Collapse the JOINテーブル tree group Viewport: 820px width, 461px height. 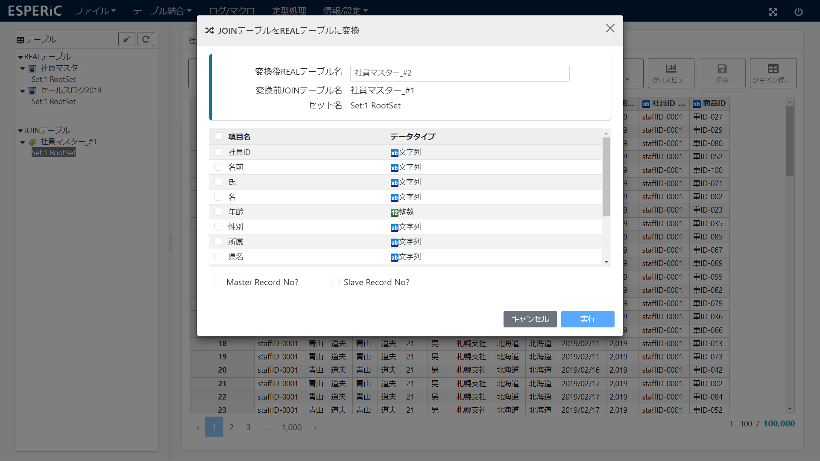point(20,131)
